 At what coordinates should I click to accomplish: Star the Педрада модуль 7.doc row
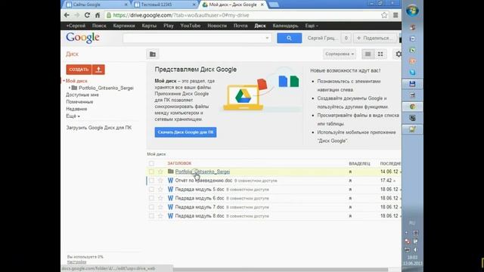(x=160, y=207)
